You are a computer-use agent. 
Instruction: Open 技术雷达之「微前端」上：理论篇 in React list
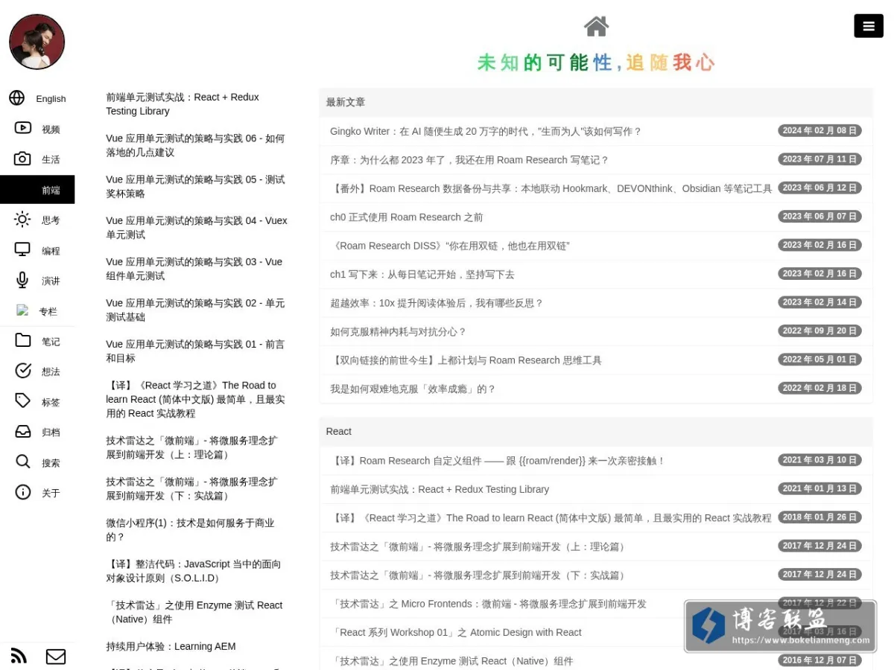[478, 546]
